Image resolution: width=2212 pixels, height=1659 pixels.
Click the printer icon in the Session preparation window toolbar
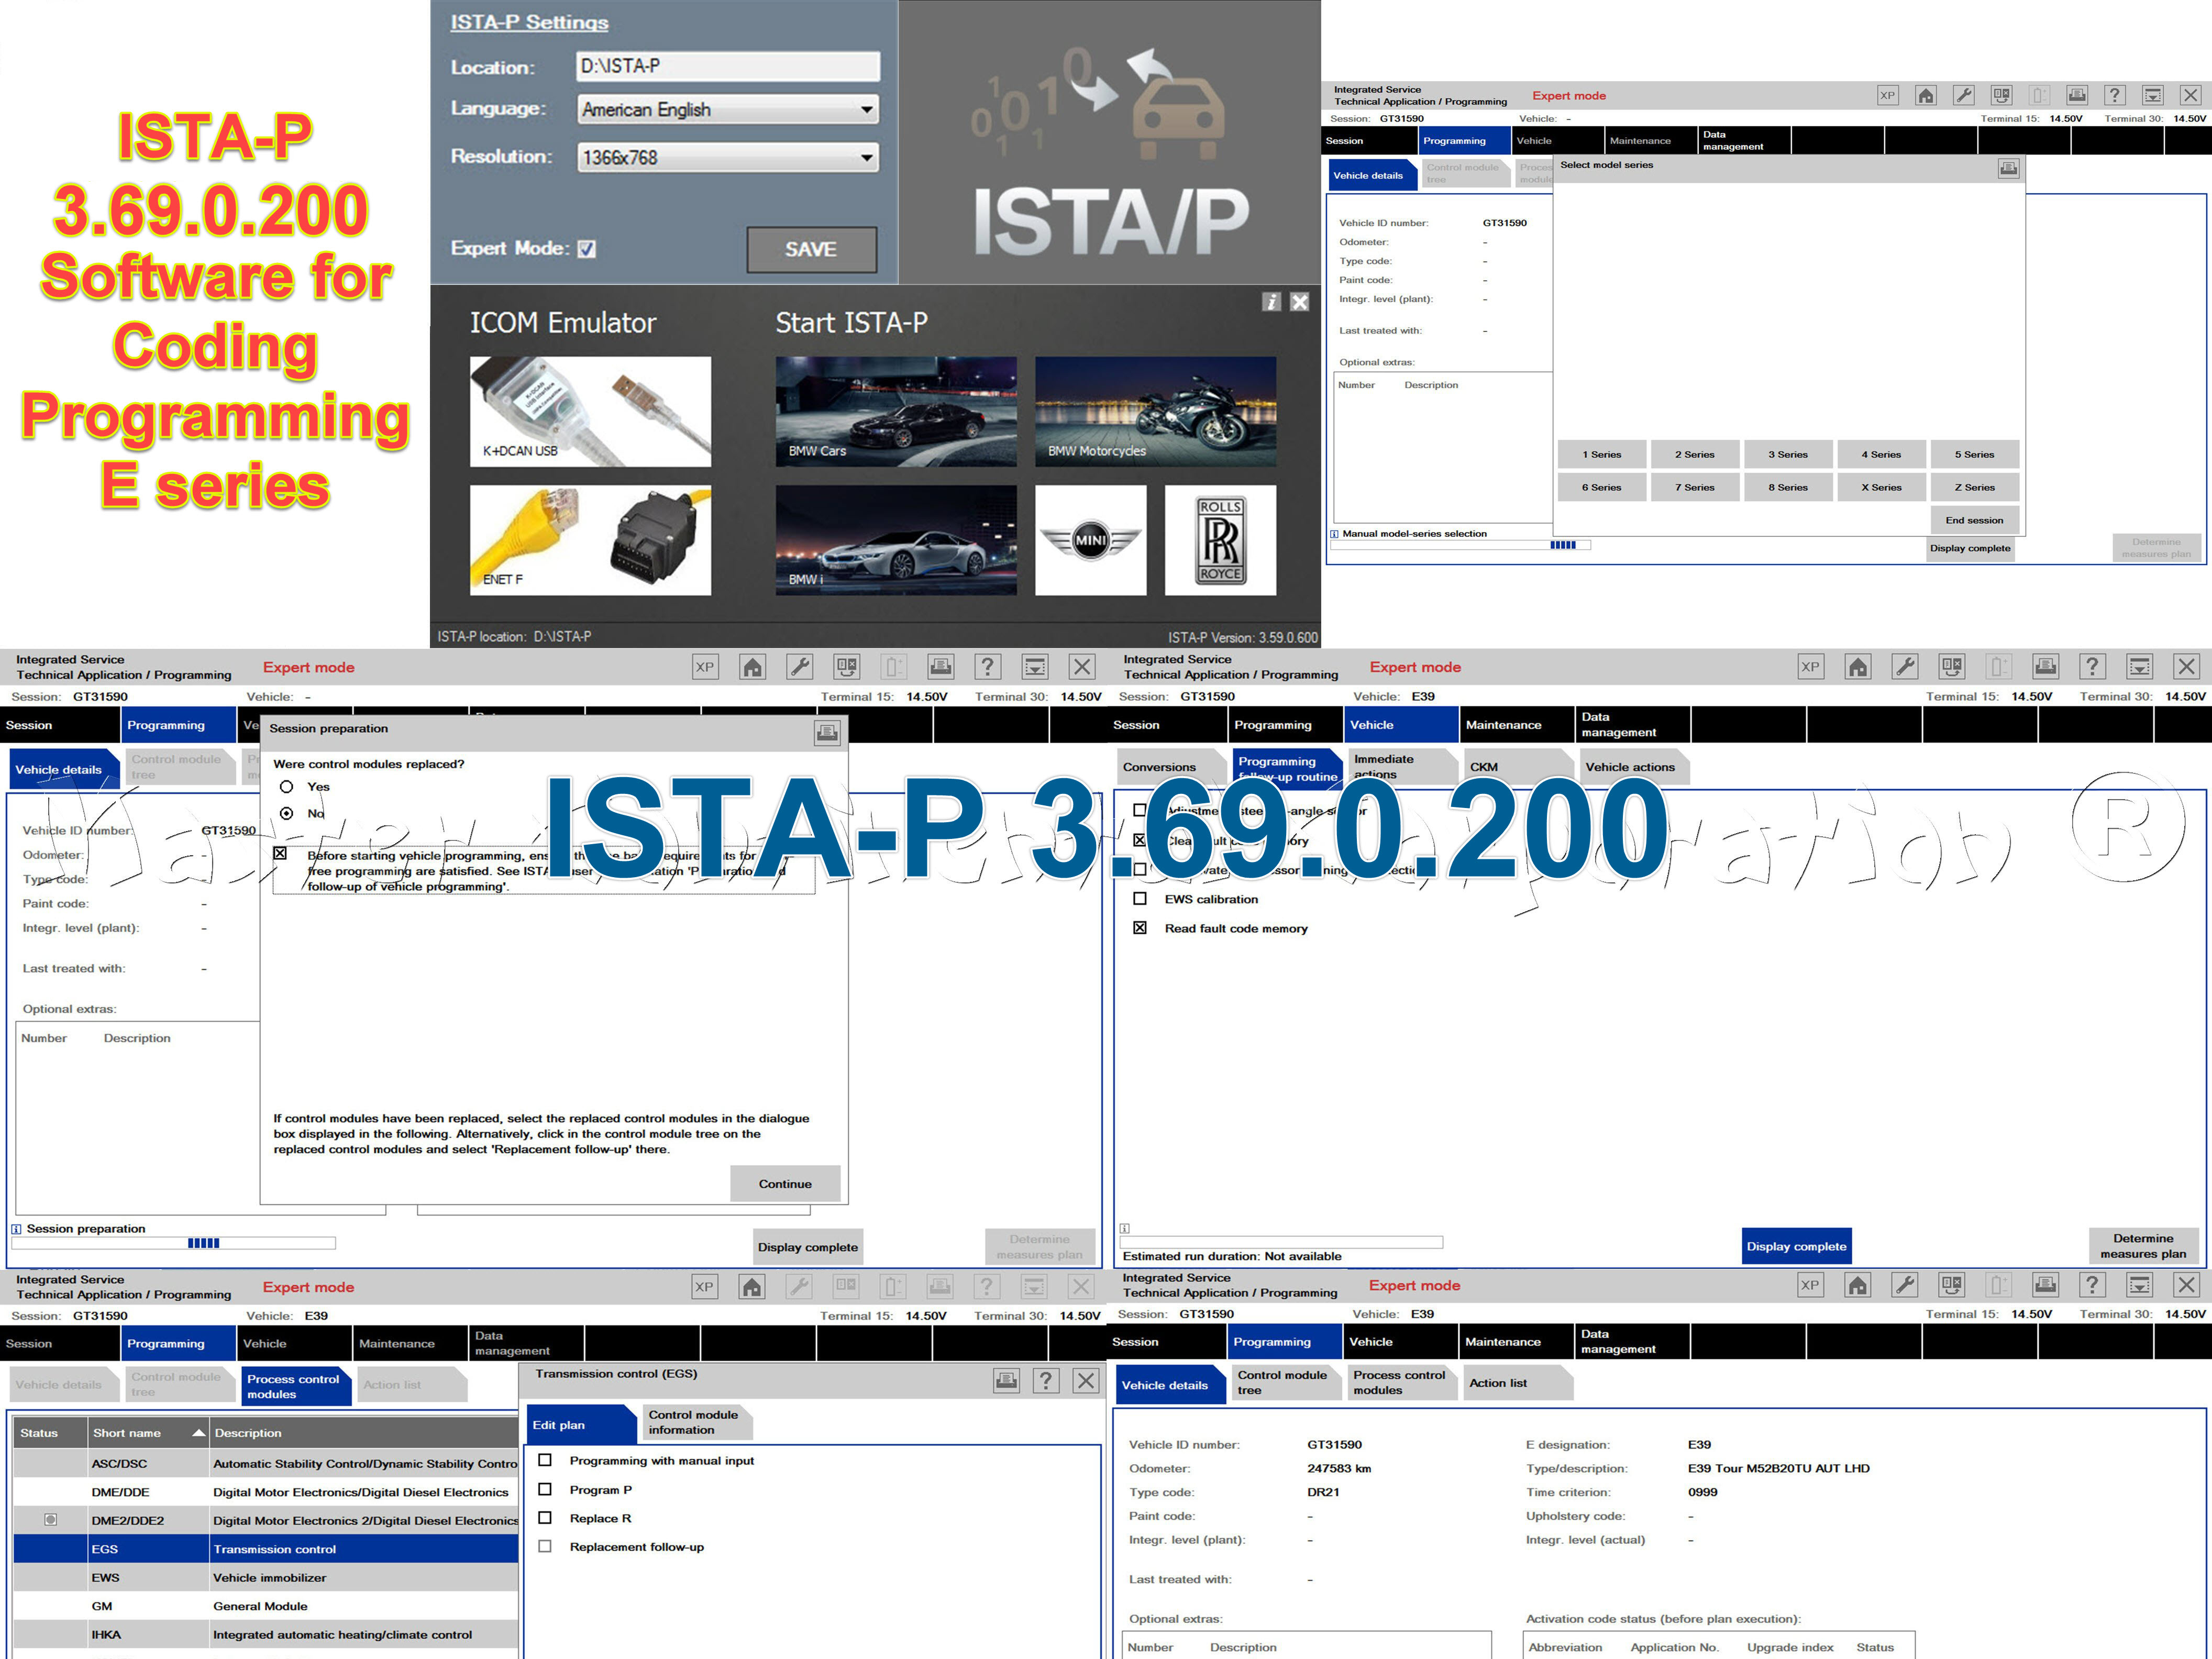tap(940, 667)
